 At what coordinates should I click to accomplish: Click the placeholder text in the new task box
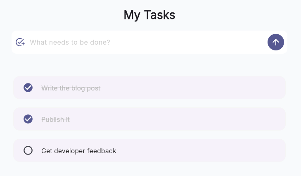pyautogui.click(x=70, y=42)
